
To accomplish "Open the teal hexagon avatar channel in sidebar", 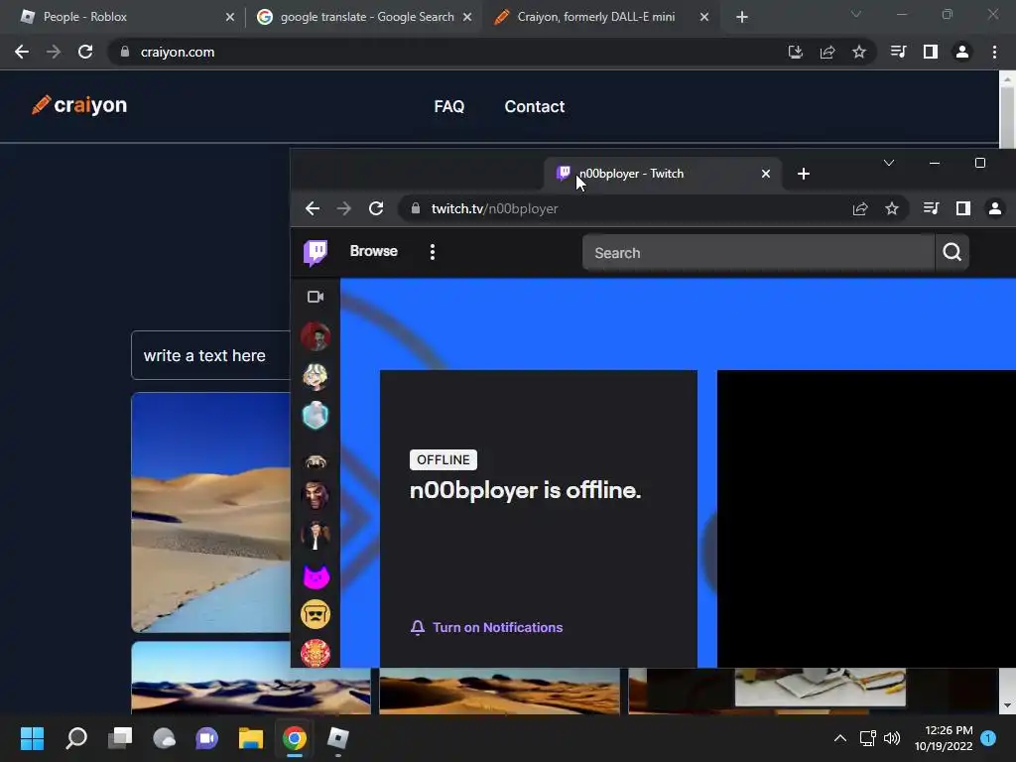I will pos(316,416).
